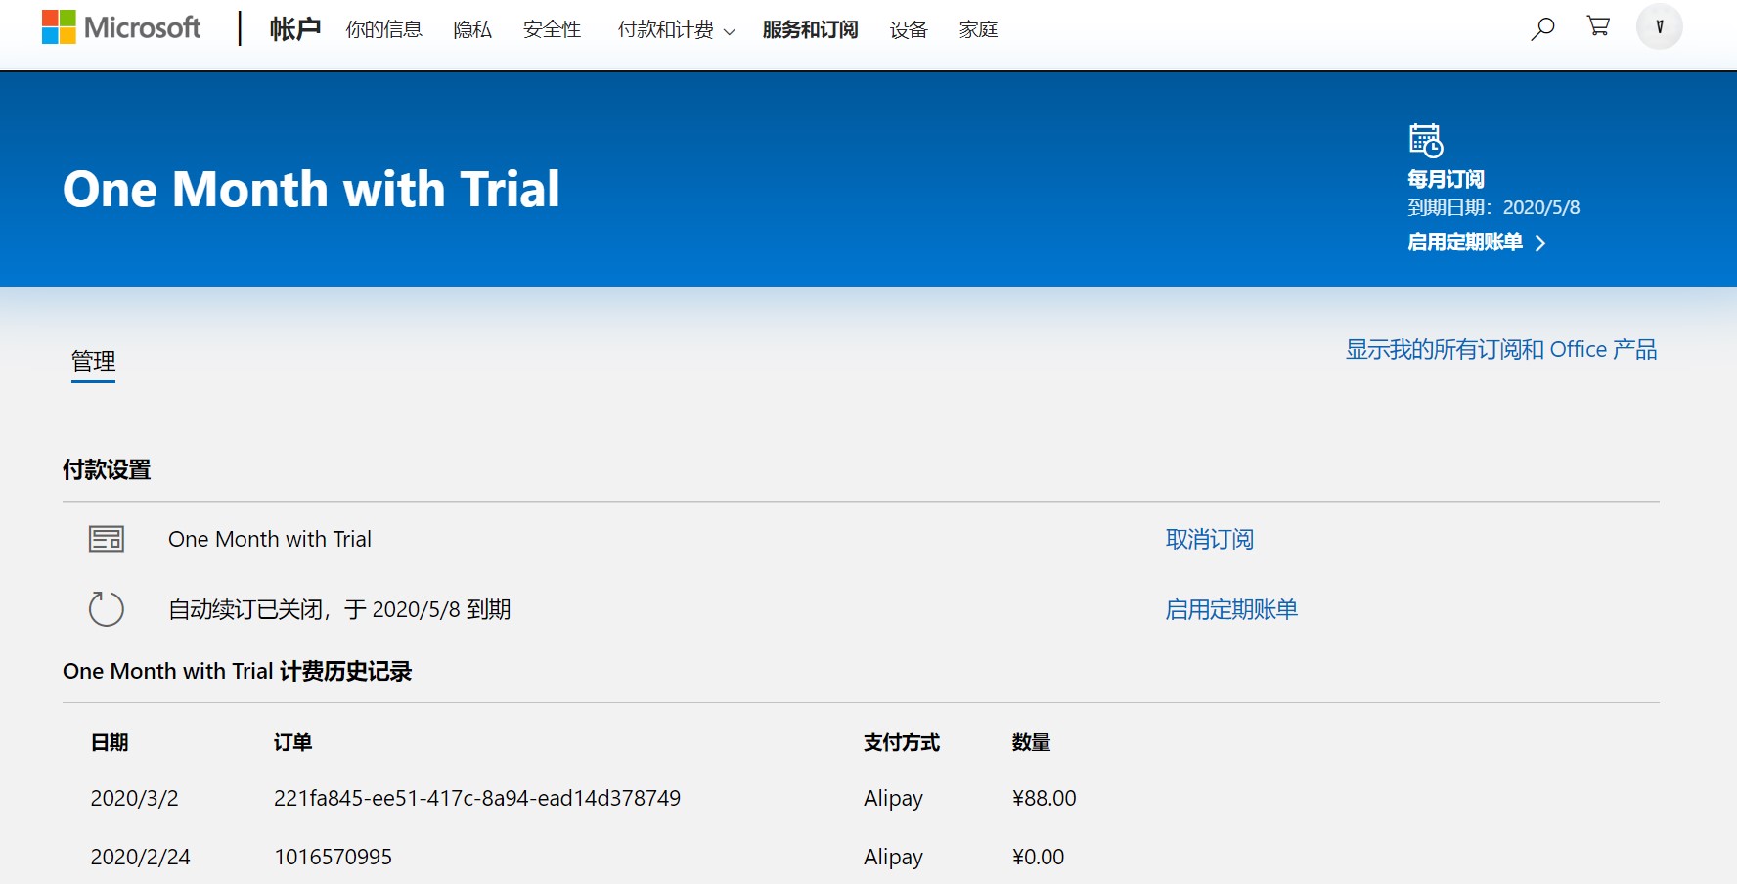Image resolution: width=1737 pixels, height=884 pixels.
Task: Expand the 付款和计费 dropdown
Action: (676, 30)
